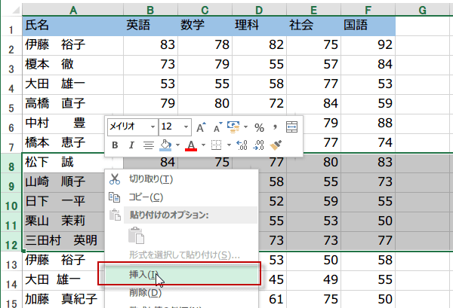Image resolution: width=453 pixels, height=308 pixels.
Task: Apply the red font color button
Action: point(191,145)
